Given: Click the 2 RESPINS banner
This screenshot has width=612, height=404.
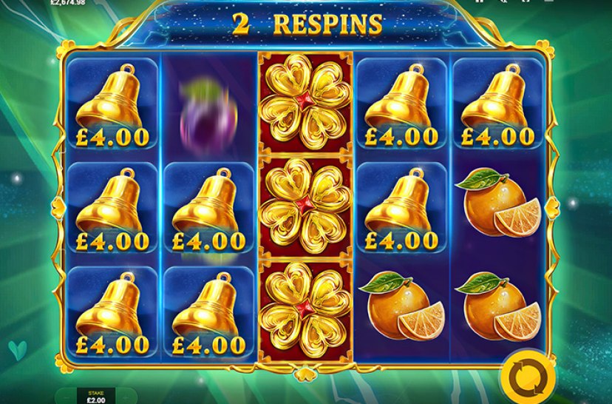Looking at the screenshot, I should click(307, 24).
